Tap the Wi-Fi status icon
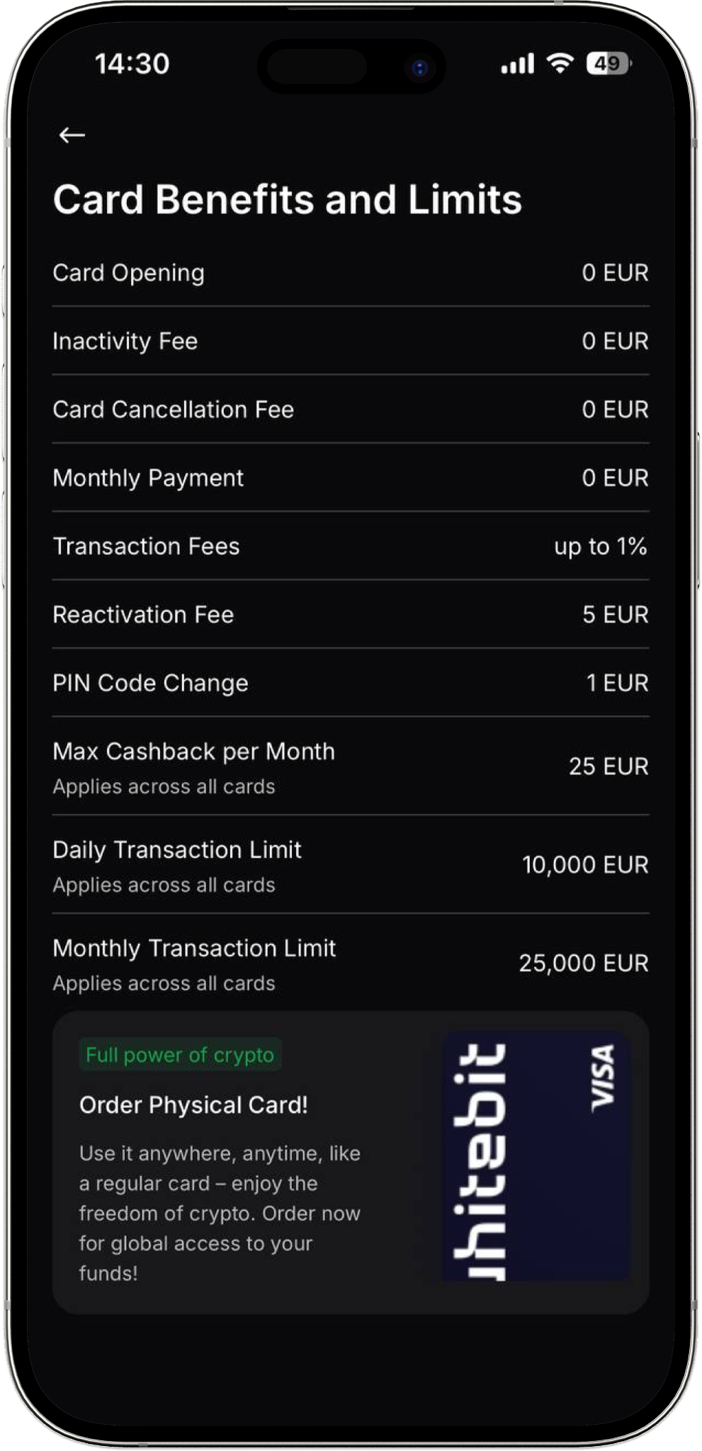 (560, 64)
